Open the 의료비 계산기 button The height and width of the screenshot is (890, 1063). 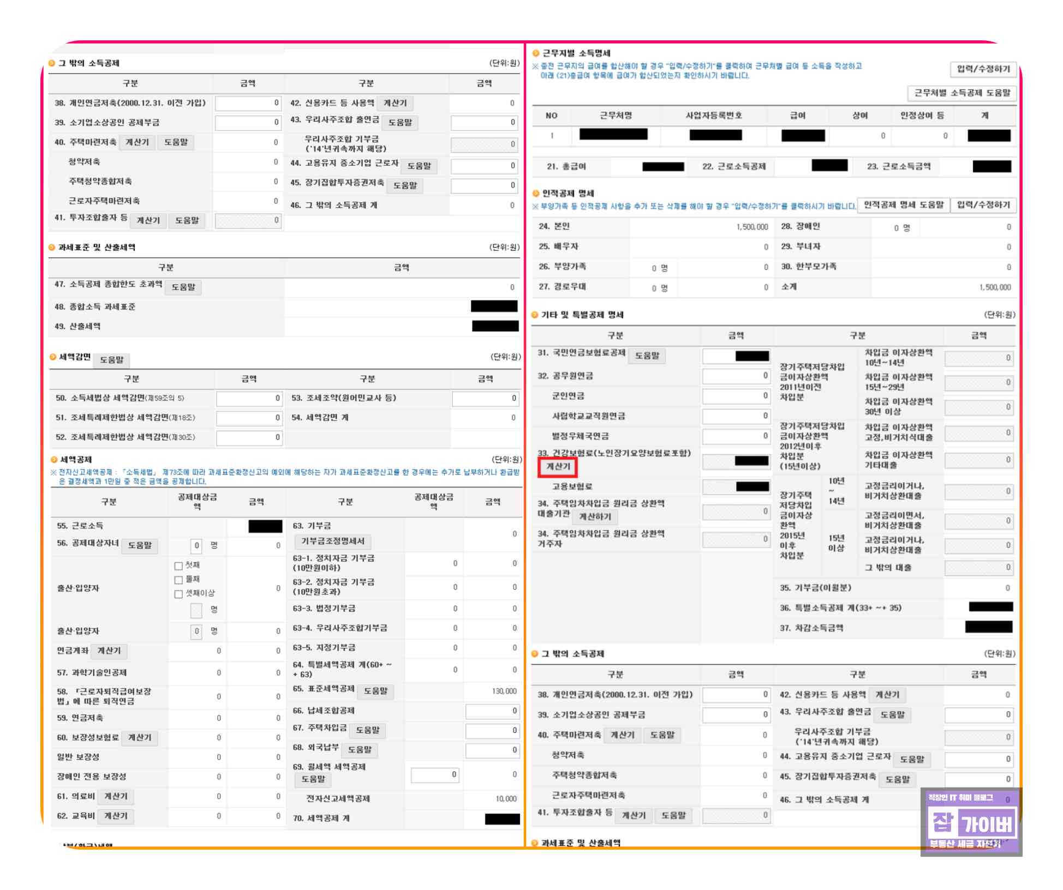point(116,797)
